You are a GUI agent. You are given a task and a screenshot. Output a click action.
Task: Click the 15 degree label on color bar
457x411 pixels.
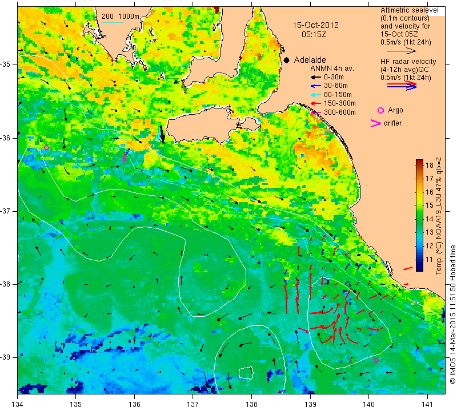pyautogui.click(x=430, y=205)
